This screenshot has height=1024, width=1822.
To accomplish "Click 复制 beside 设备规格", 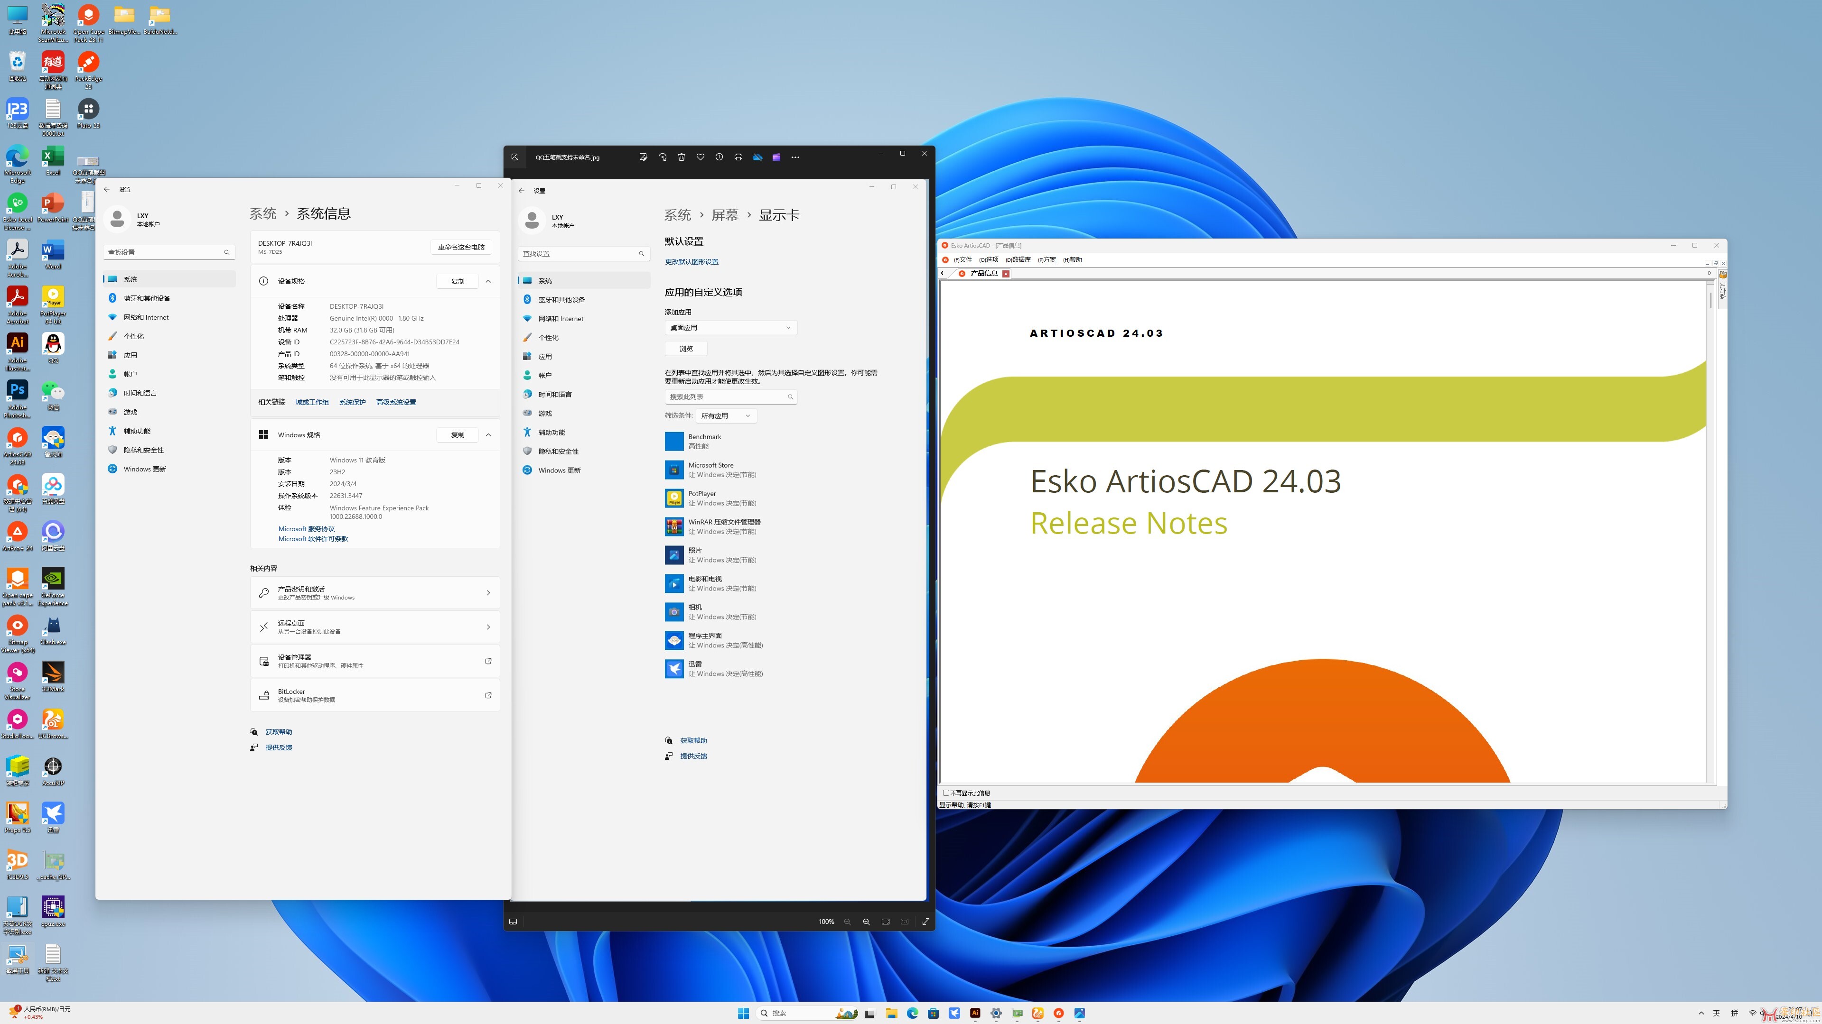I will (458, 281).
